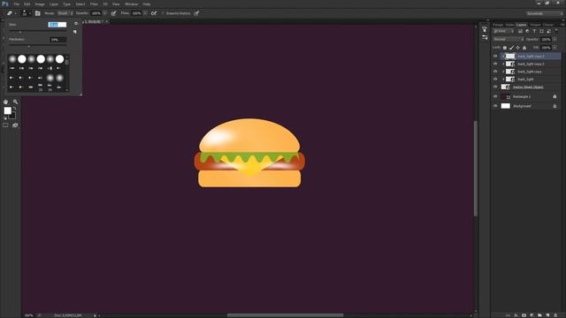
Task: Lock image pixels with brush icon
Action: [511, 48]
